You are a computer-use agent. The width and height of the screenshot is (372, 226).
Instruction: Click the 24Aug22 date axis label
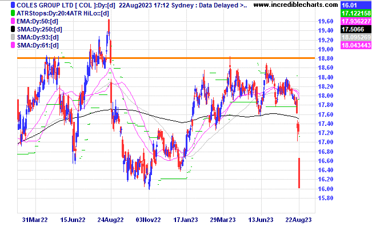pos(110,220)
